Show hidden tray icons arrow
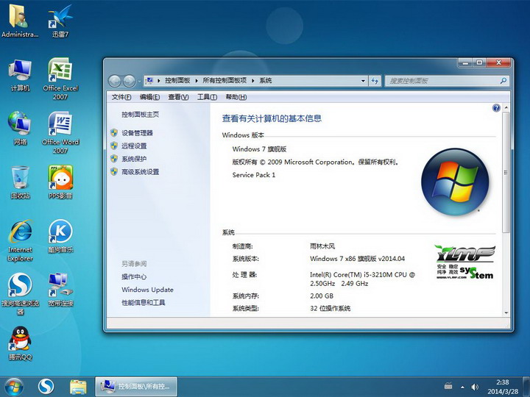The height and width of the screenshot is (397, 530). (462, 387)
